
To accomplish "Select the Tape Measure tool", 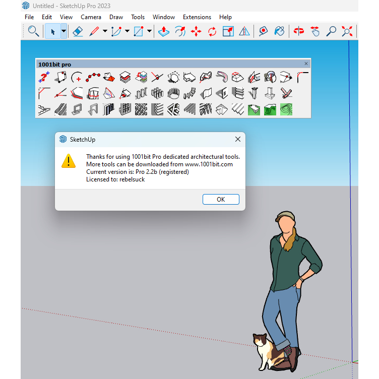I will 263,31.
